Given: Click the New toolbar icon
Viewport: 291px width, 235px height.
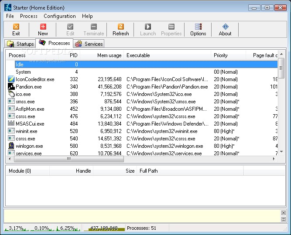Looking at the screenshot, I should point(43,30).
